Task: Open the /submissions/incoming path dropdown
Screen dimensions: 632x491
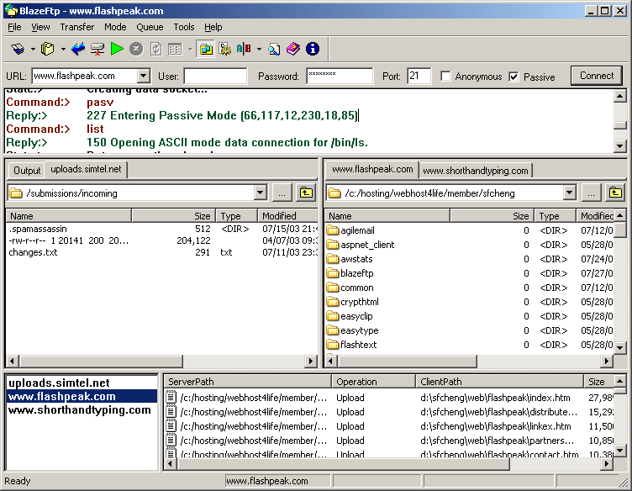Action: [260, 193]
